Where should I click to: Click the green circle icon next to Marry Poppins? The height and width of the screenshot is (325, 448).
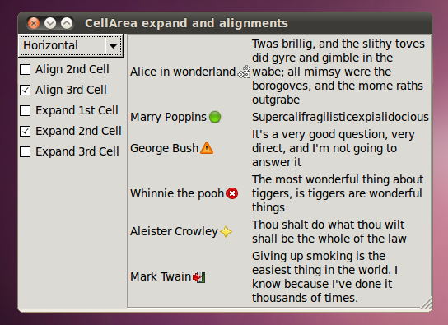215,117
